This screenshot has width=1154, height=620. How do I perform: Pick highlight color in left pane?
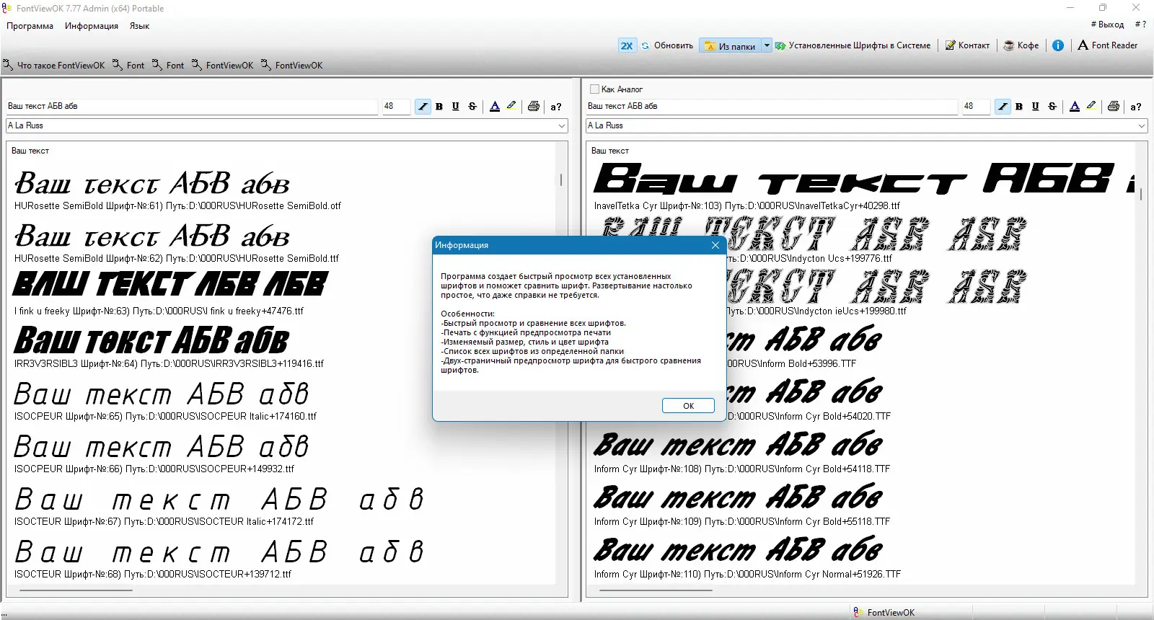[x=511, y=107]
